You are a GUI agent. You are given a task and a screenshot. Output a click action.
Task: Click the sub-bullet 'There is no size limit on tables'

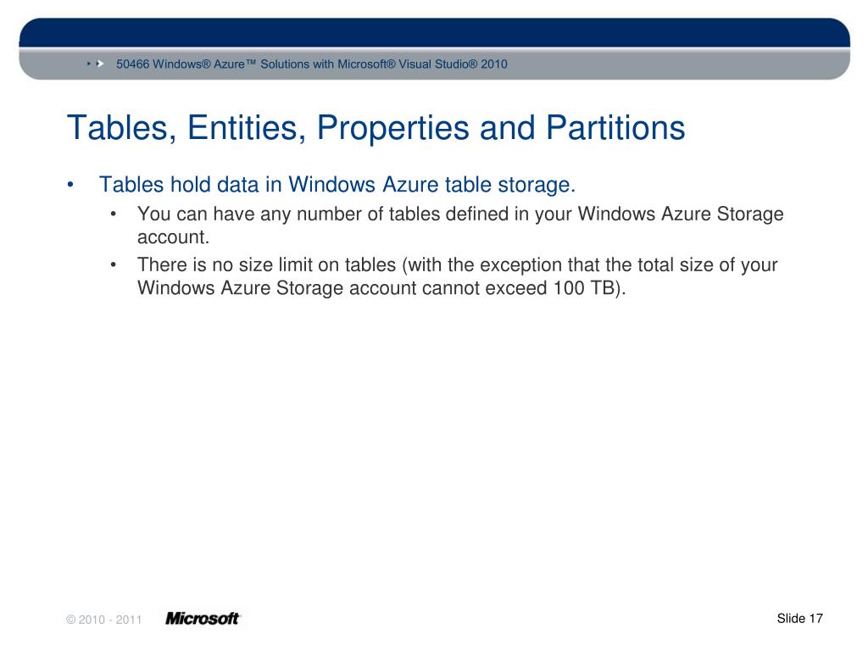point(457,276)
